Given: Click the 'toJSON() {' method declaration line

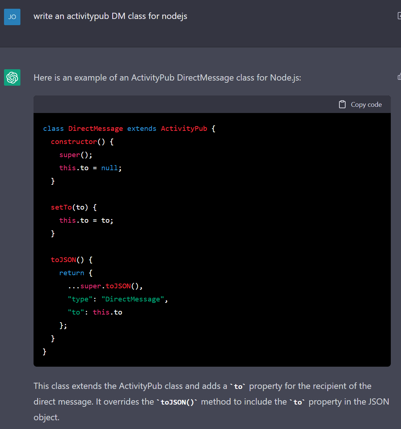Looking at the screenshot, I should click(x=72, y=260).
